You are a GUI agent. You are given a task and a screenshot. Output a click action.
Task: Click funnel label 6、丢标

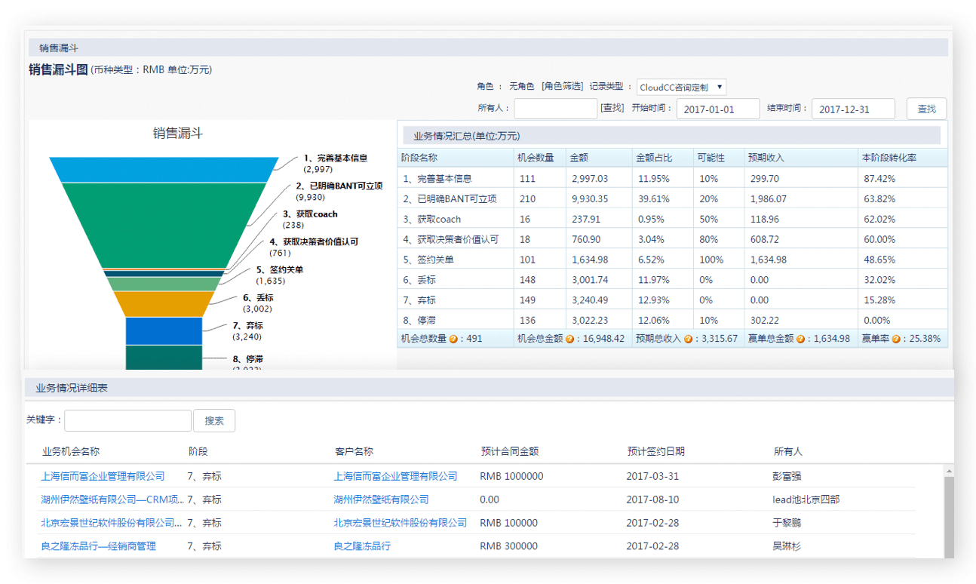tap(258, 298)
